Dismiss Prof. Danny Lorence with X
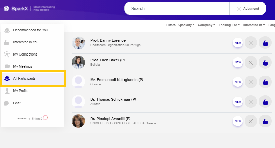275x148 pixels. click(251, 43)
